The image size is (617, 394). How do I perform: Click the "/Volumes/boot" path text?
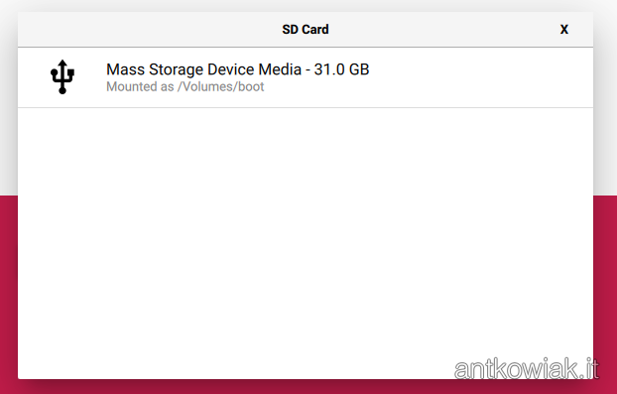(x=220, y=86)
